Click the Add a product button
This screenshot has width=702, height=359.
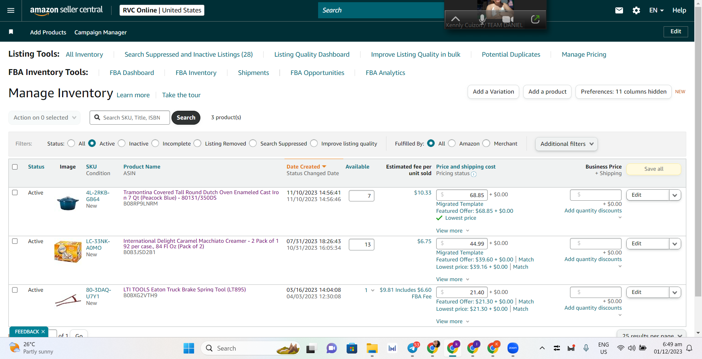[547, 92]
